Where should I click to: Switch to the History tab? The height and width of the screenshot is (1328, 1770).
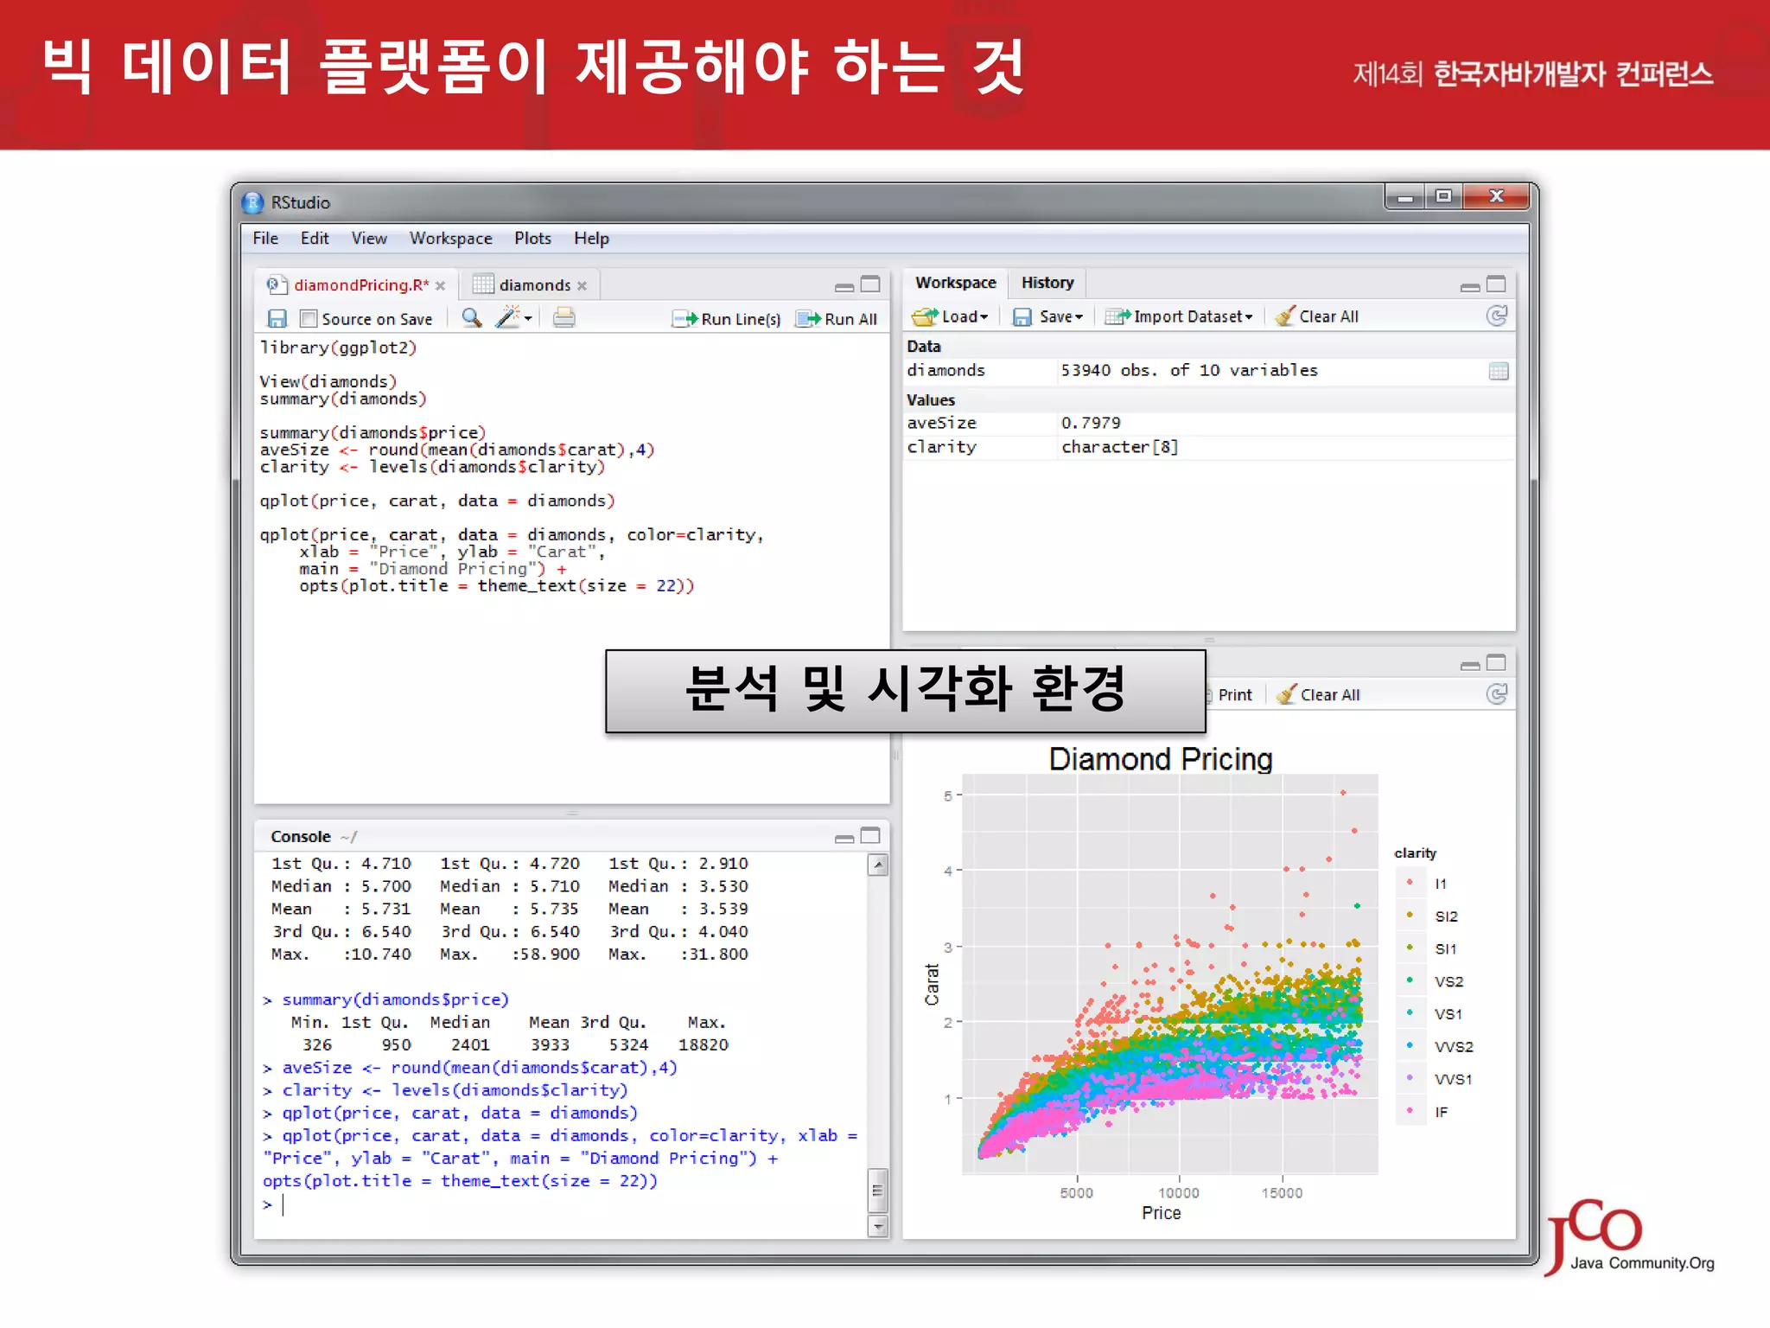pos(1047,283)
